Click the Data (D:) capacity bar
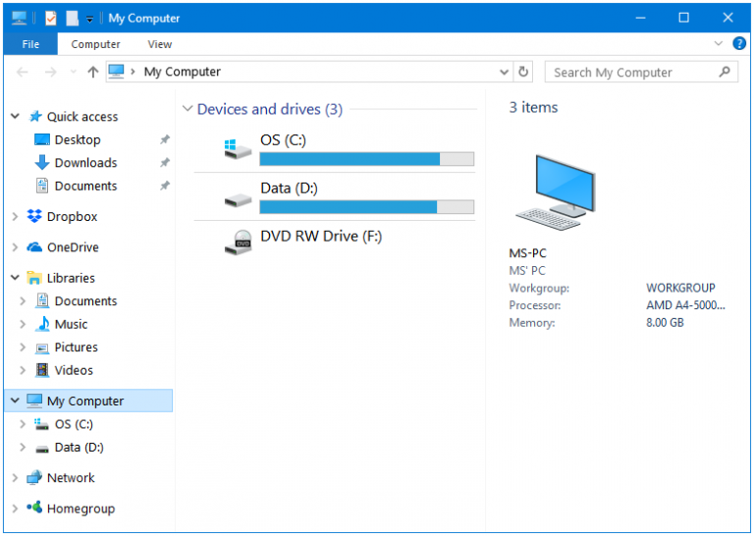 [x=367, y=207]
